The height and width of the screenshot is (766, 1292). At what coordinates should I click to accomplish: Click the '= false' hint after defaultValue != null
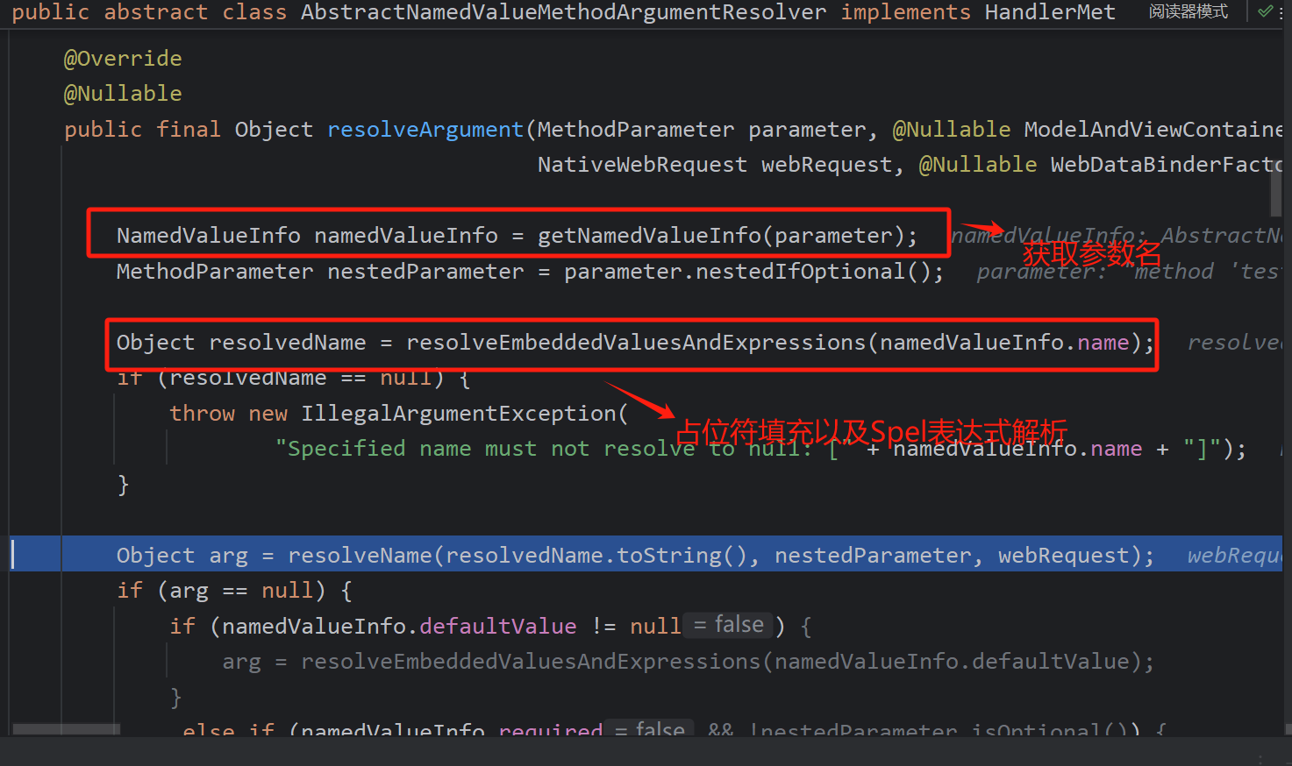click(x=728, y=625)
